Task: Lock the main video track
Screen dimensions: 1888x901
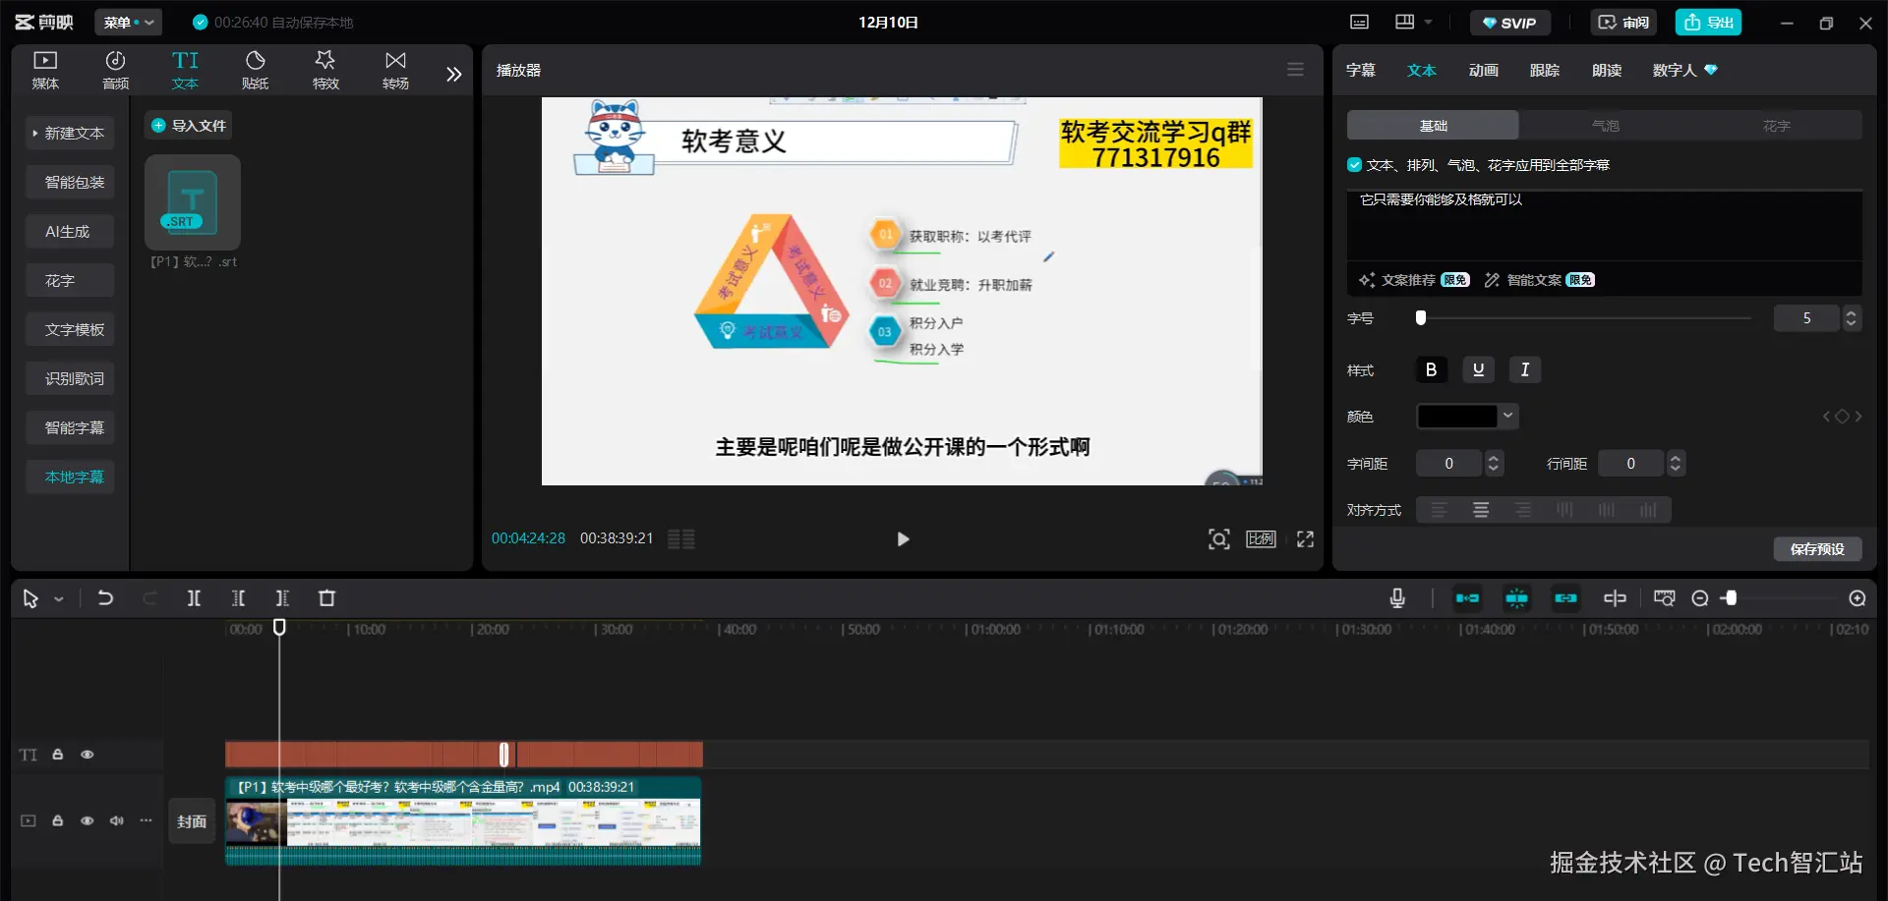Action: 58,820
